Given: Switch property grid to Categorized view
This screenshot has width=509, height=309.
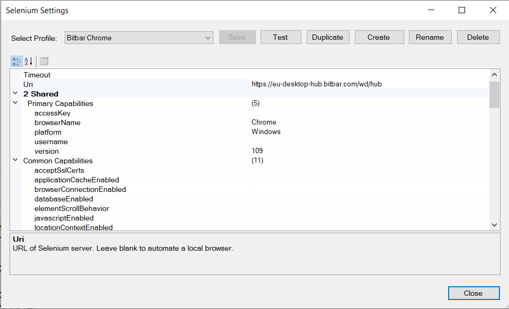Looking at the screenshot, I should point(16,61).
